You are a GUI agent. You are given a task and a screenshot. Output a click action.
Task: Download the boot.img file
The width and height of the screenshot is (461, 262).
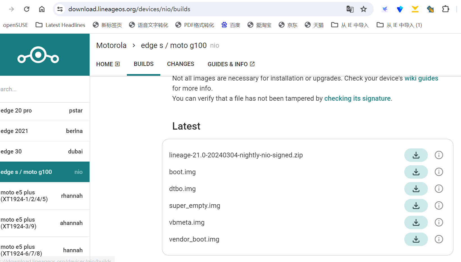pos(416,172)
